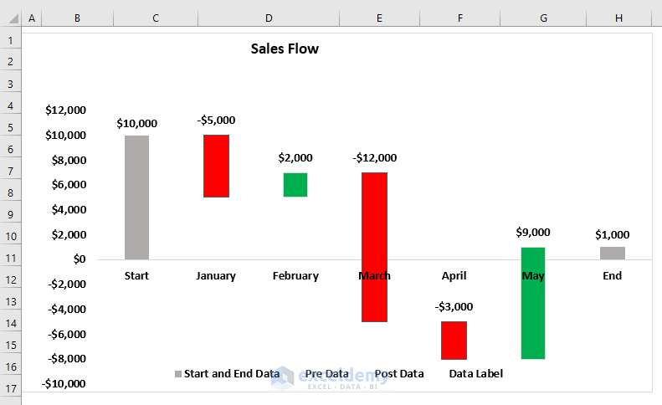This screenshot has height=405, width=662.
Task: Click the green February bar
Action: click(295, 185)
